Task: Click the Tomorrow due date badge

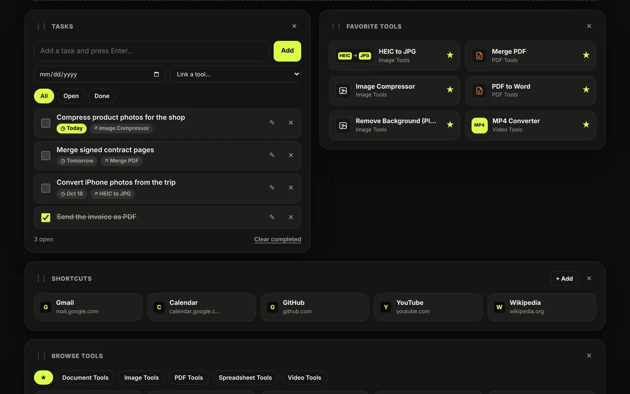Action: pos(77,161)
